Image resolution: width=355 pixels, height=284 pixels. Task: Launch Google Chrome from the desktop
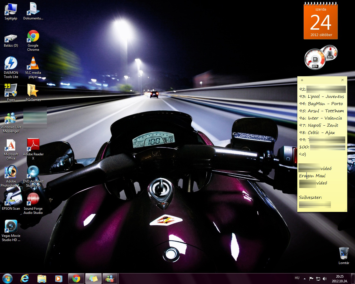tap(33, 40)
